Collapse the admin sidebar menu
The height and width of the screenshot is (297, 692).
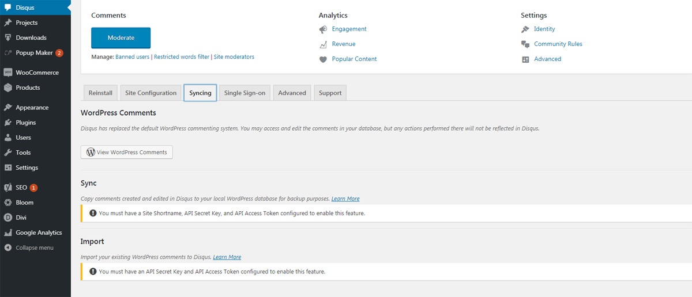(34, 247)
